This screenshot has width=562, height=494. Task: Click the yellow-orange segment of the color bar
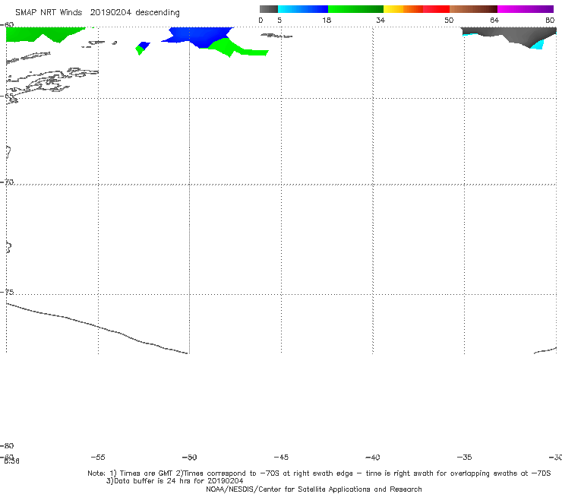pos(403,9)
